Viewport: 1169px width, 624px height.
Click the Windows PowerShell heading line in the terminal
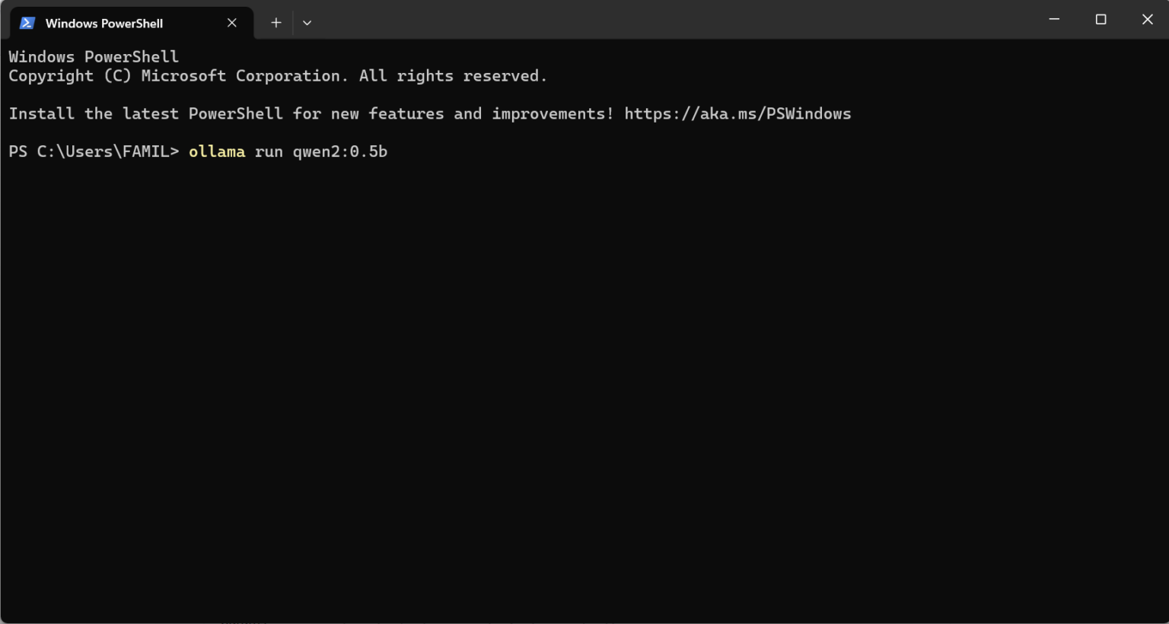point(94,57)
